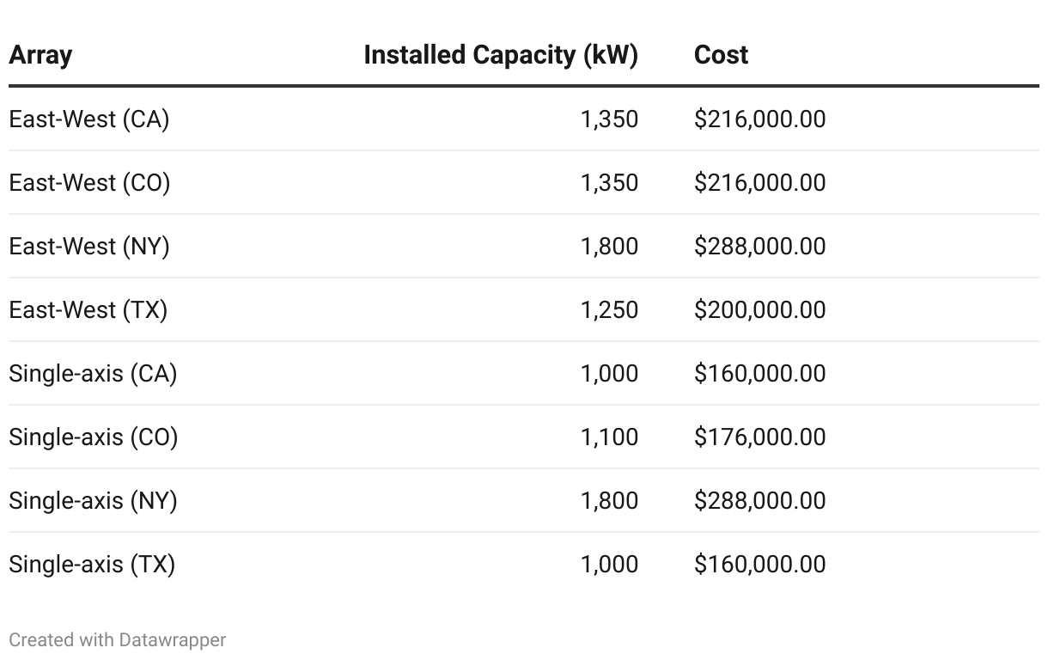Click the Single-axis (TX) array name
Screen dimensions: 1048x660
click(92, 565)
